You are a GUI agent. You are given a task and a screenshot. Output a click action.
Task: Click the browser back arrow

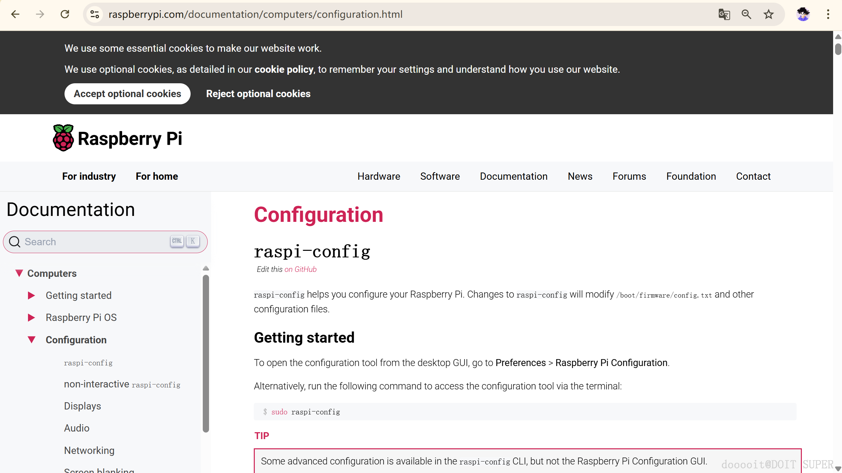coord(15,14)
